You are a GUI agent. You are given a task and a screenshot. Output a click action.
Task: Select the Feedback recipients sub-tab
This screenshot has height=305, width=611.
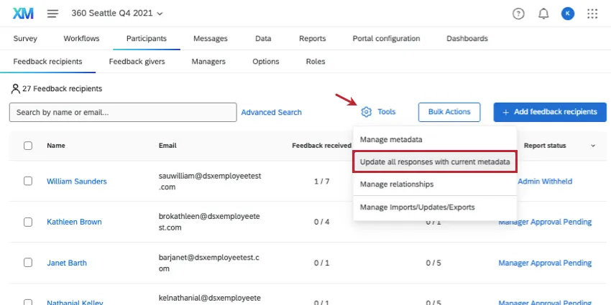click(47, 62)
